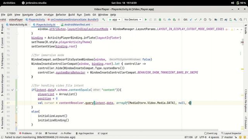Open the TODO tool window
The height and width of the screenshot is (139, 248).
11,133
